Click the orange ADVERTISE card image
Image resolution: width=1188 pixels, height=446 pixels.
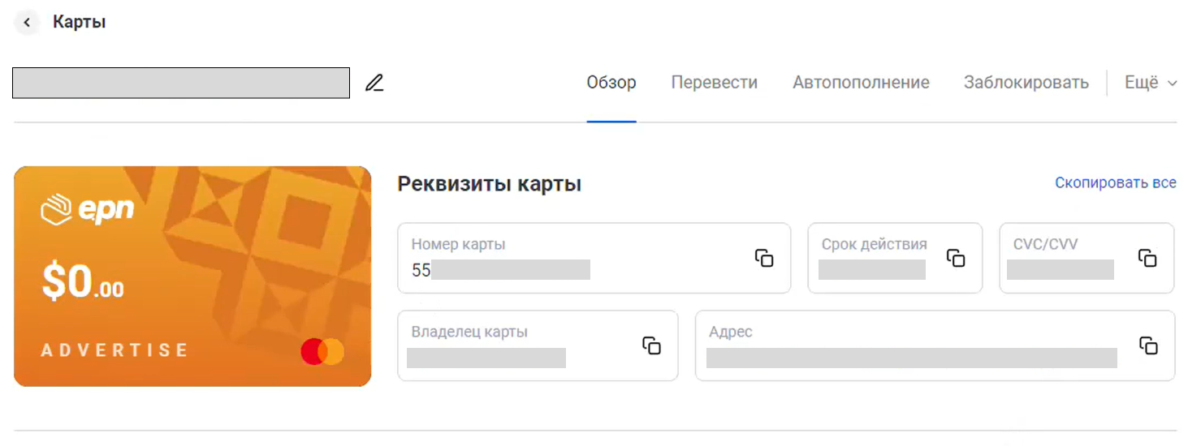(192, 276)
